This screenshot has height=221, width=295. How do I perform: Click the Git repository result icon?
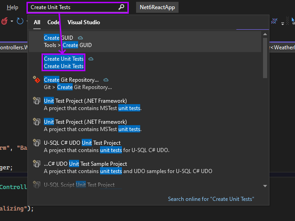37,79
